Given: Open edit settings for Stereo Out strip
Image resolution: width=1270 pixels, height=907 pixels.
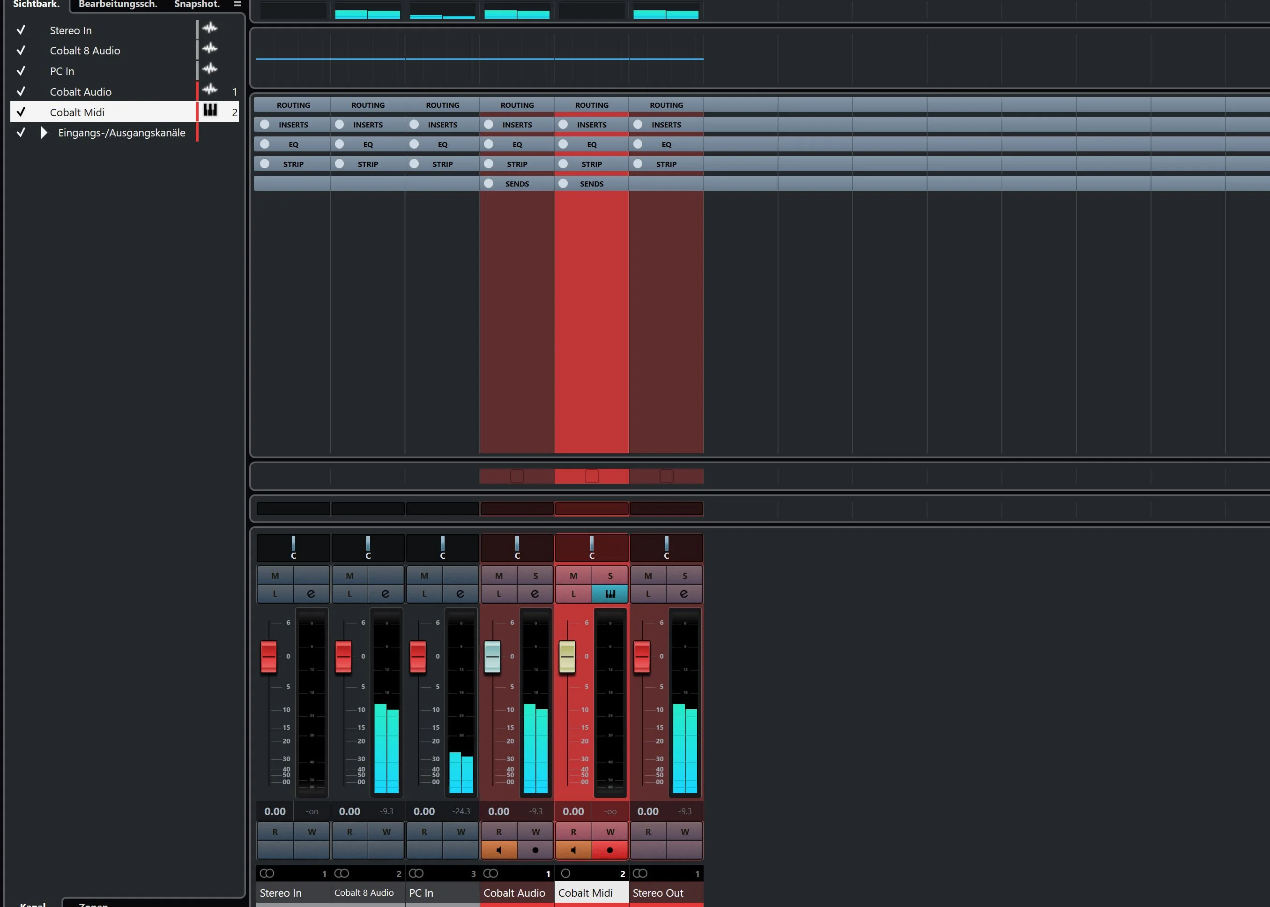Looking at the screenshot, I should click(684, 594).
